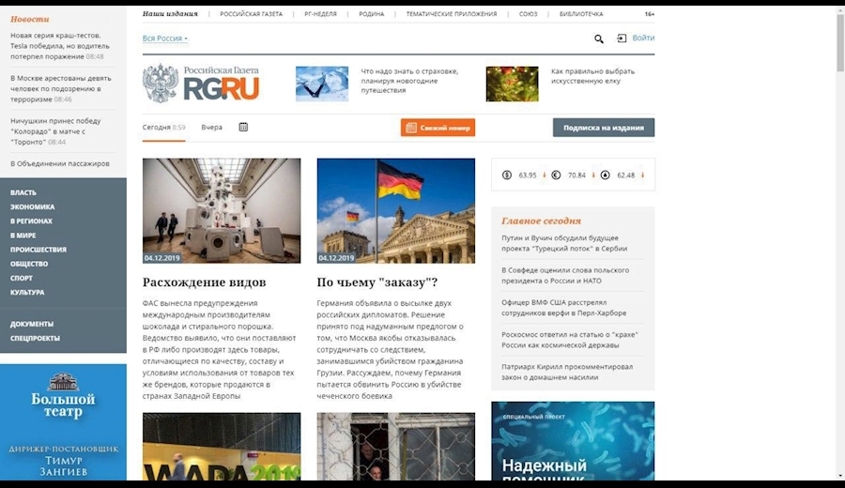Click the login arrow icon beside Войти
The image size is (845, 488).
tap(622, 38)
